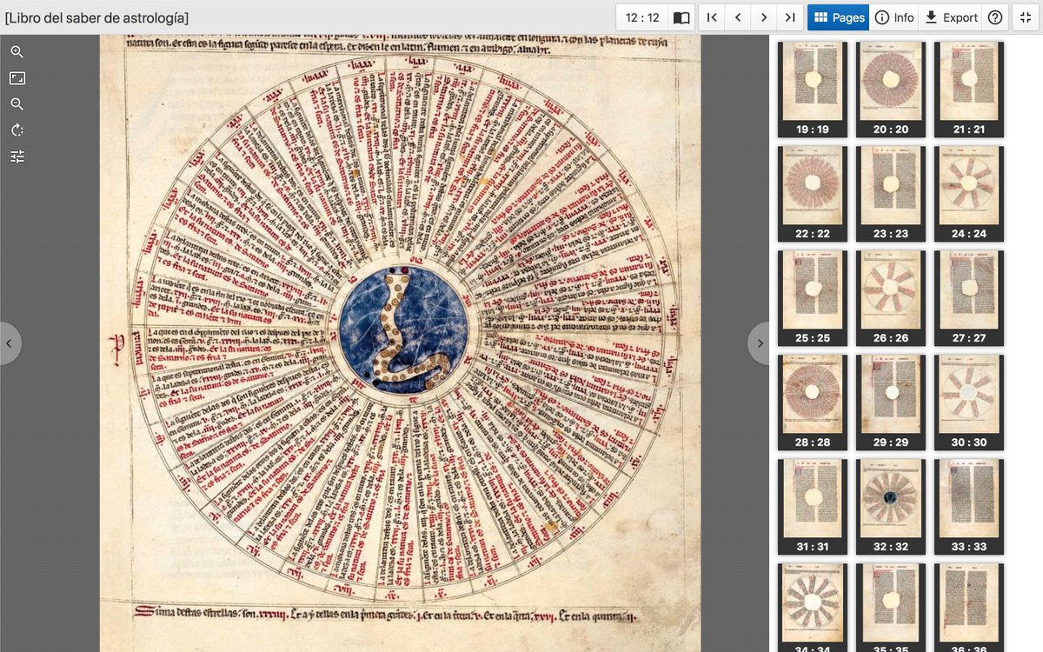
Task: Open page thumbnail 30 : 30
Action: point(969,403)
